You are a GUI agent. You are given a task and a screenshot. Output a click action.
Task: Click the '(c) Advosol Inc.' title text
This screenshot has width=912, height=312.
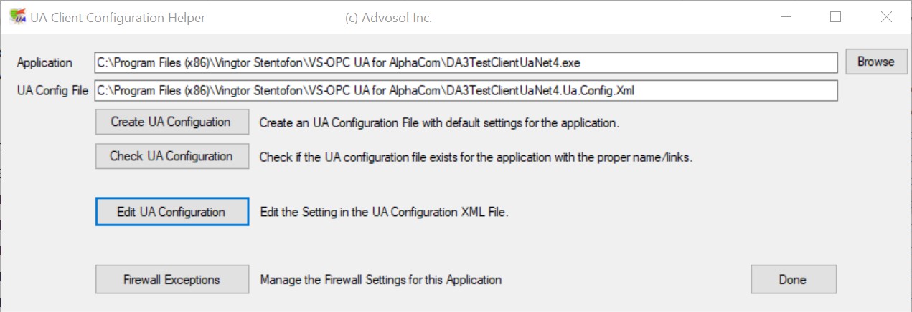(388, 18)
